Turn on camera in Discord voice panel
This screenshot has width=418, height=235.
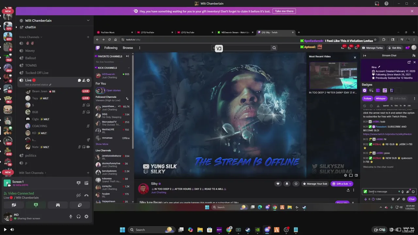(14, 205)
